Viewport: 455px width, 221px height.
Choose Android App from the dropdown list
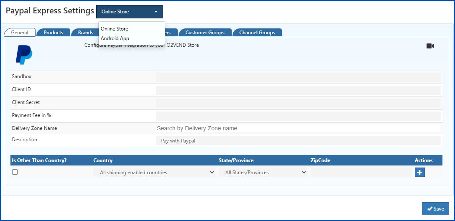click(x=115, y=38)
